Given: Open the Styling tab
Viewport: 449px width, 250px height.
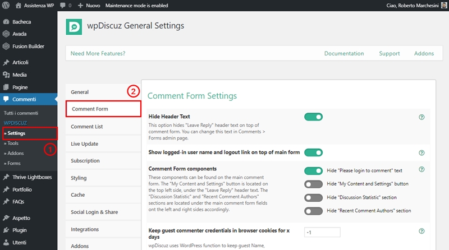Looking at the screenshot, I should click(x=103, y=178).
